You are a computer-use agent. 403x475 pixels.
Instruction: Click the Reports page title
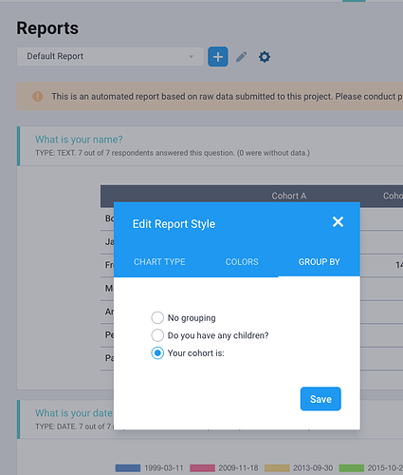pos(47,28)
